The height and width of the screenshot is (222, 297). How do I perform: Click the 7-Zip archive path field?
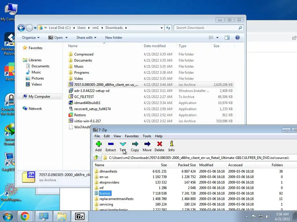pos(199,158)
